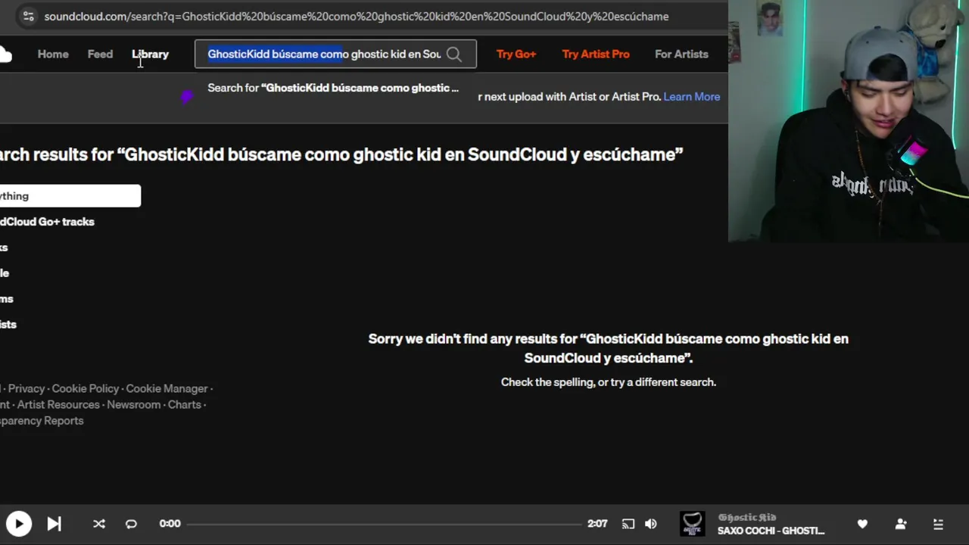Open the Cookie Manager footer link
The height and width of the screenshot is (545, 969).
(167, 388)
